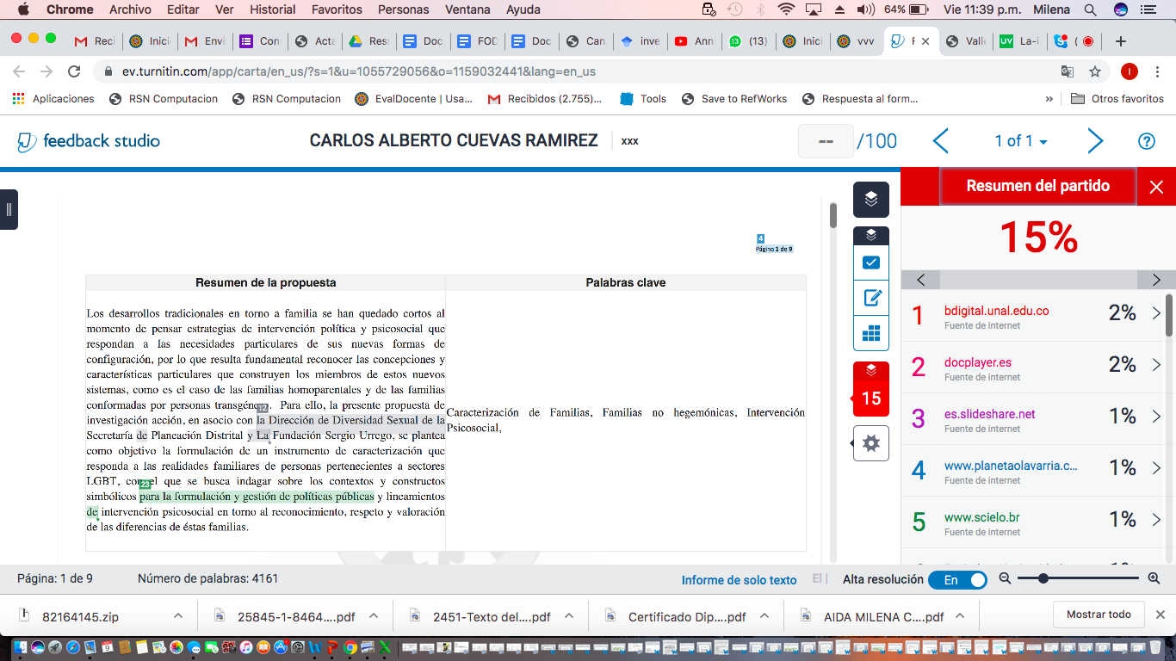The image size is (1176, 661).
Task: Click Informe de solo texto link
Action: click(x=740, y=580)
